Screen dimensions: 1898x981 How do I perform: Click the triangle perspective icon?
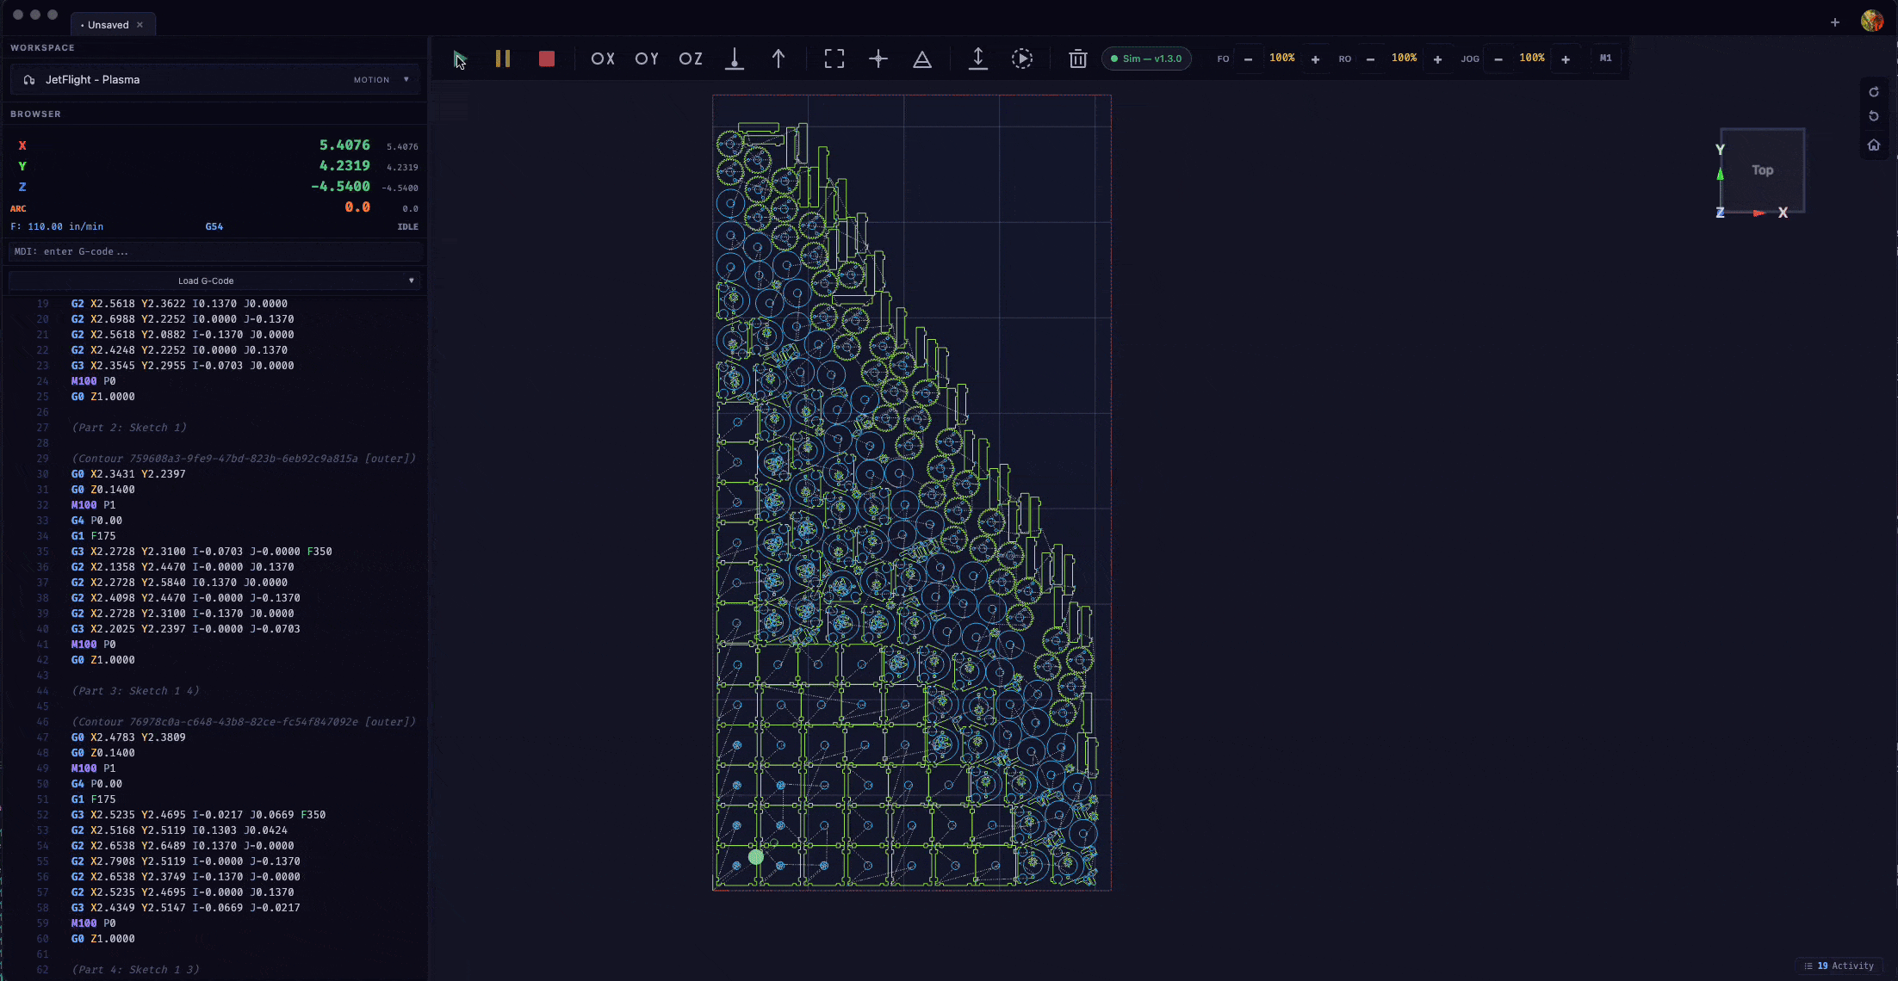point(922,59)
